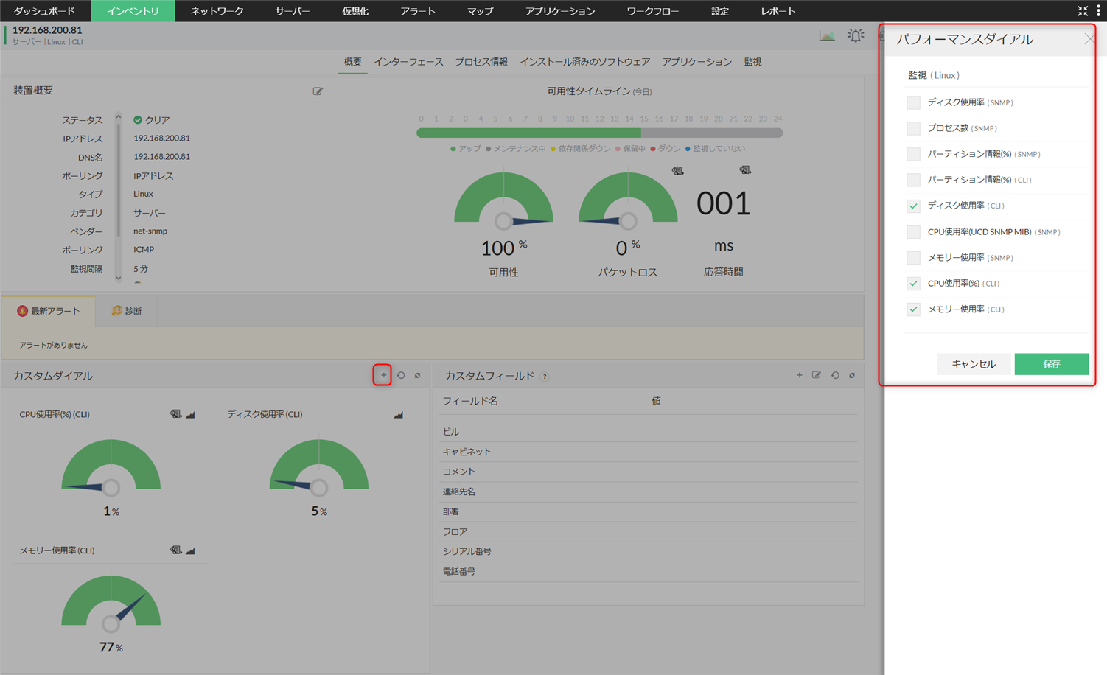Open the ダッシュボード menu
The width and height of the screenshot is (1107, 675).
45,11
